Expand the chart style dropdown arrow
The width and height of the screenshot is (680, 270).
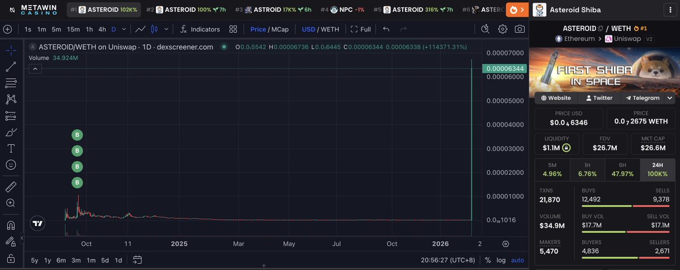[166, 29]
